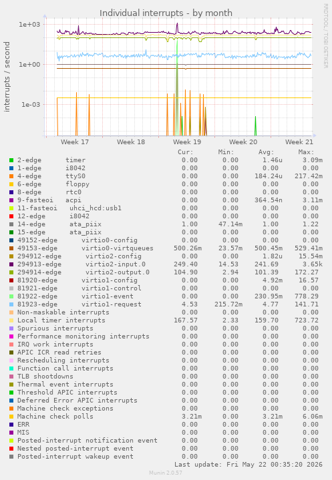Click the Week 17 axis label

[75, 142]
